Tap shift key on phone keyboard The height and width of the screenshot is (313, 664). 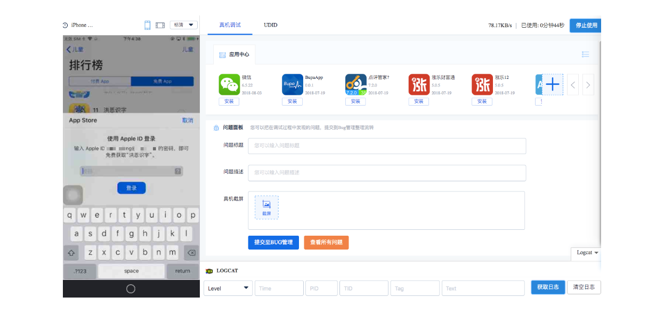(x=71, y=253)
